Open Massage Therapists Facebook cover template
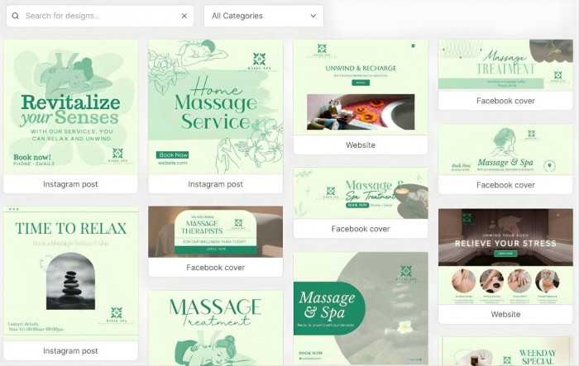The image size is (579, 366). tap(215, 231)
